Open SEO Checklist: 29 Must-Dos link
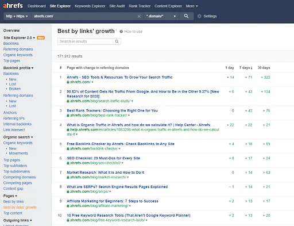Viewport: 294px width, 226px height. (103, 158)
